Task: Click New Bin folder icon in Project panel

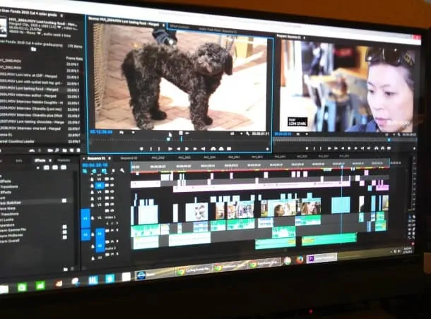Action: coord(64,150)
